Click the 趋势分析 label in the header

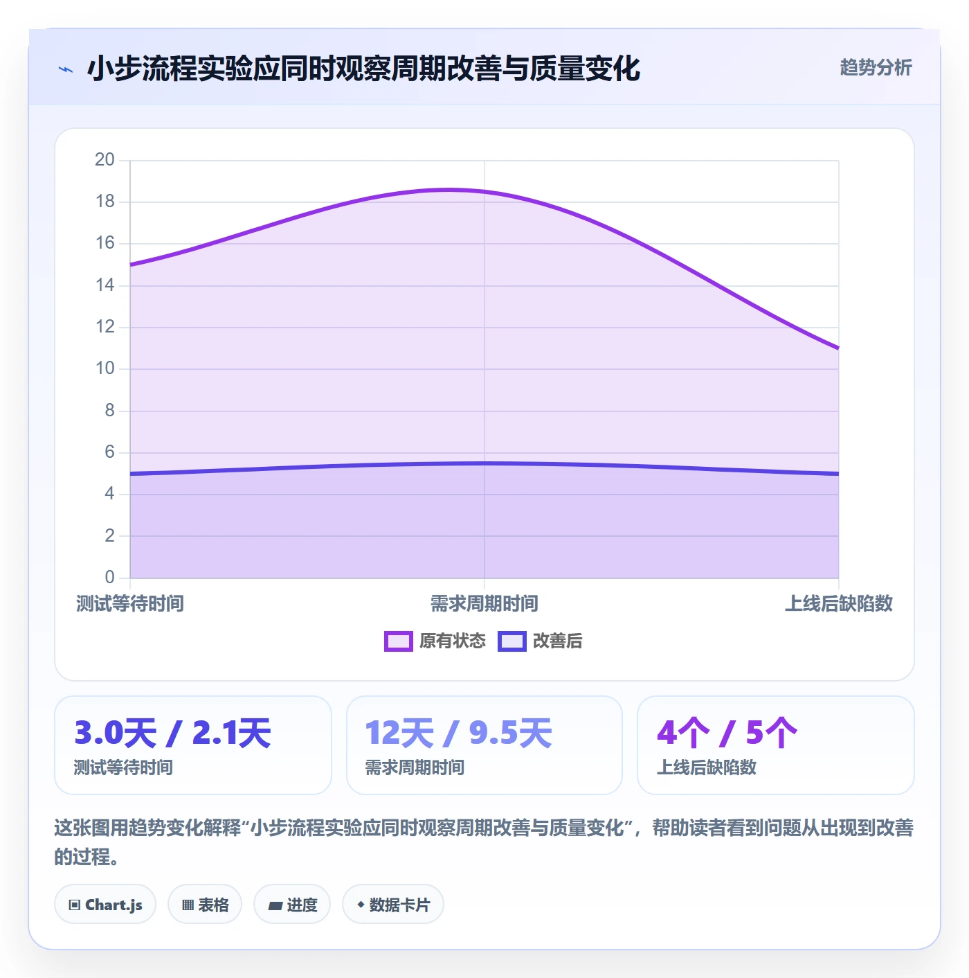coord(876,67)
